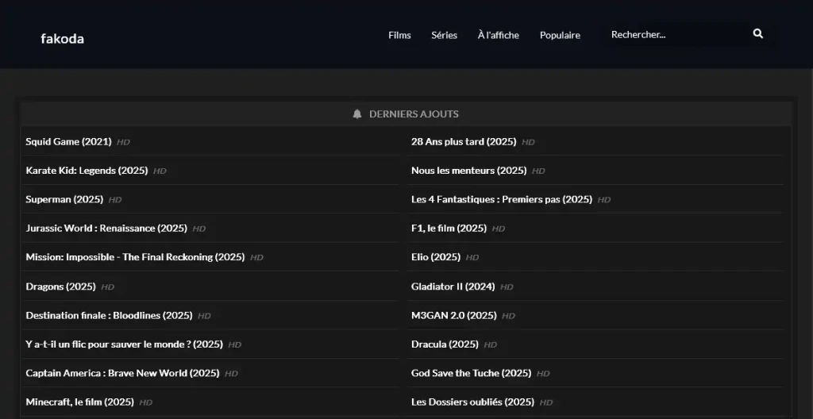Click HD label beside Dracula (2025)

point(490,345)
